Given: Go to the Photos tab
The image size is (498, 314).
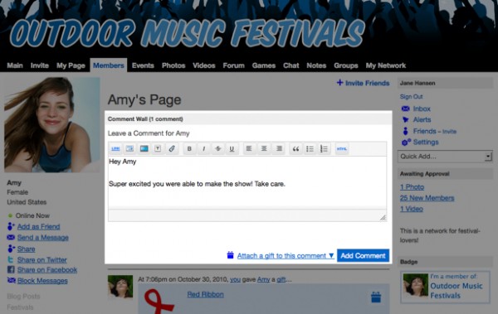Looking at the screenshot, I should tap(173, 65).
